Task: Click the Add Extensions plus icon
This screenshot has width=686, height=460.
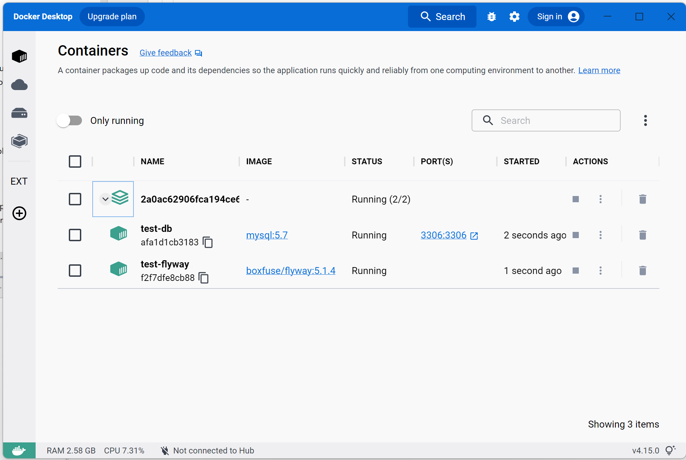Action: coord(19,213)
